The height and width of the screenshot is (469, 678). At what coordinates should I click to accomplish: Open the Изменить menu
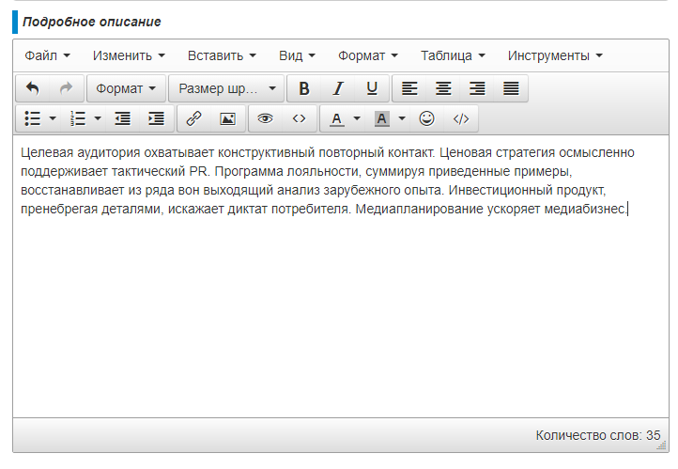coord(129,55)
